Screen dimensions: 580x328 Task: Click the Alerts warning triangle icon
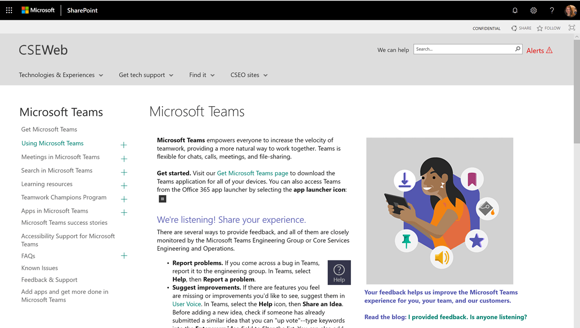pos(550,50)
